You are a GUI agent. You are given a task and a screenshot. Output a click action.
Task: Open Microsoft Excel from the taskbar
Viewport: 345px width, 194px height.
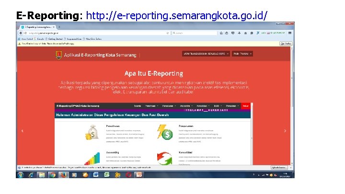click(107, 175)
